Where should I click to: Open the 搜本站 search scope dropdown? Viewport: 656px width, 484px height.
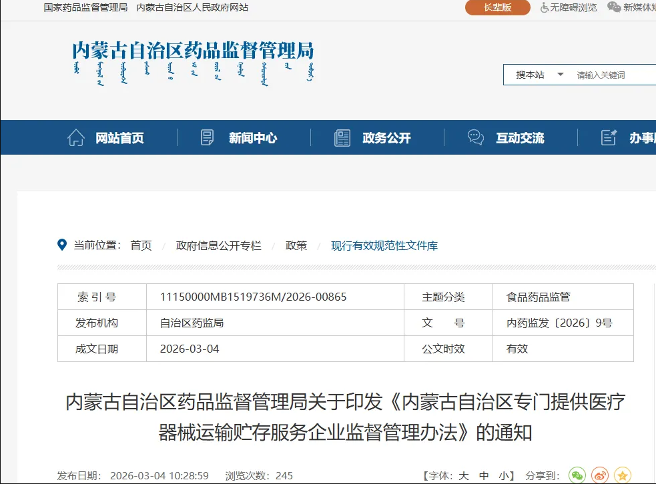click(x=539, y=75)
